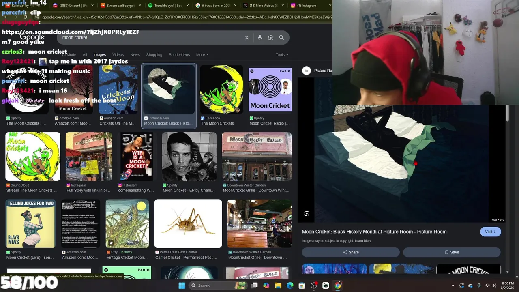
Task: Start voice search with the microphone icon
Action: (260, 37)
